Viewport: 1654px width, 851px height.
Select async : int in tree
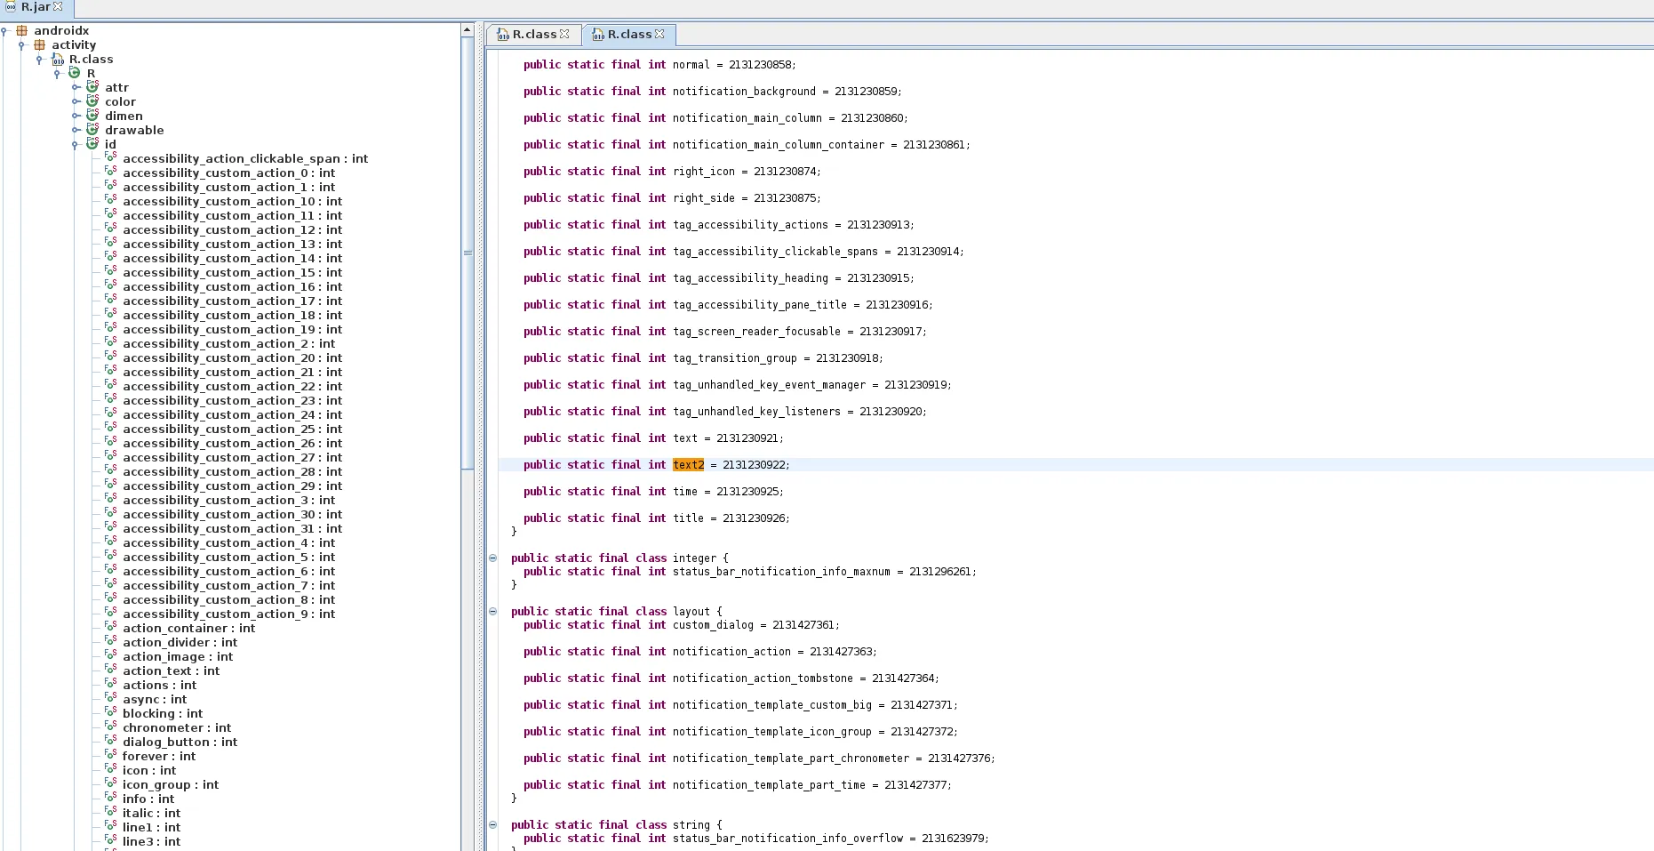[x=155, y=699]
